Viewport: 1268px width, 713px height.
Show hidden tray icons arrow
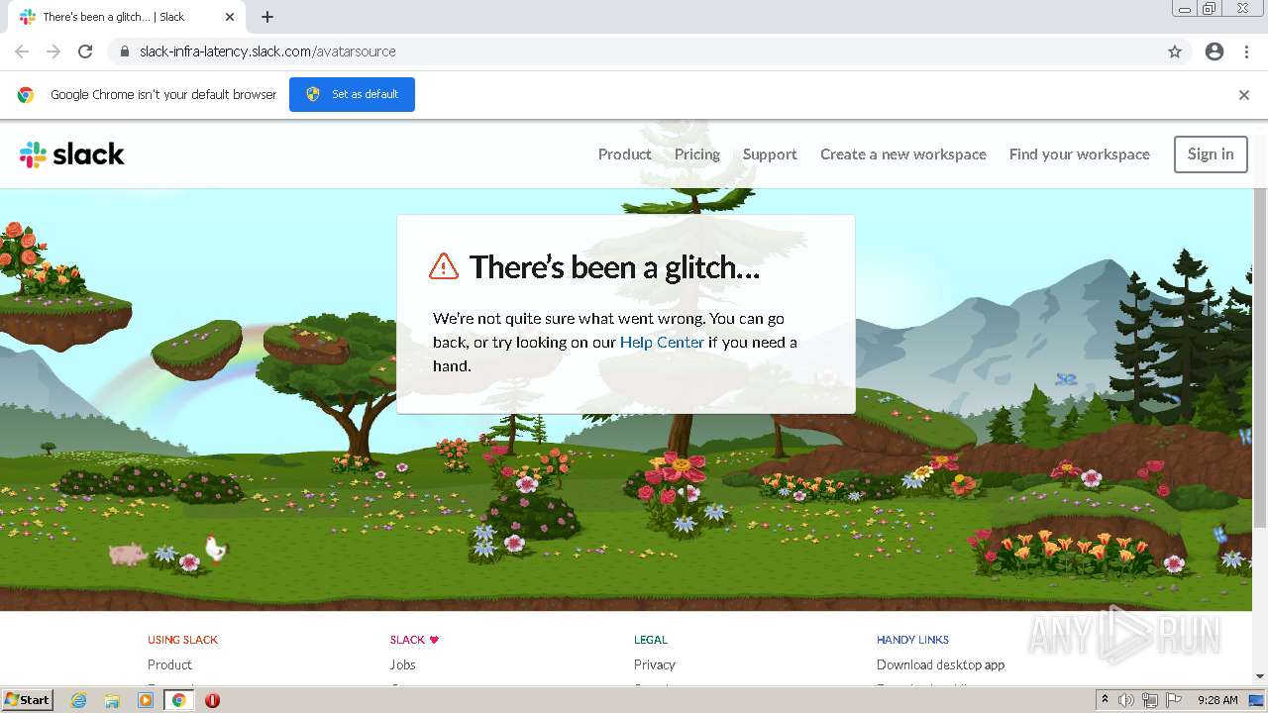1105,700
